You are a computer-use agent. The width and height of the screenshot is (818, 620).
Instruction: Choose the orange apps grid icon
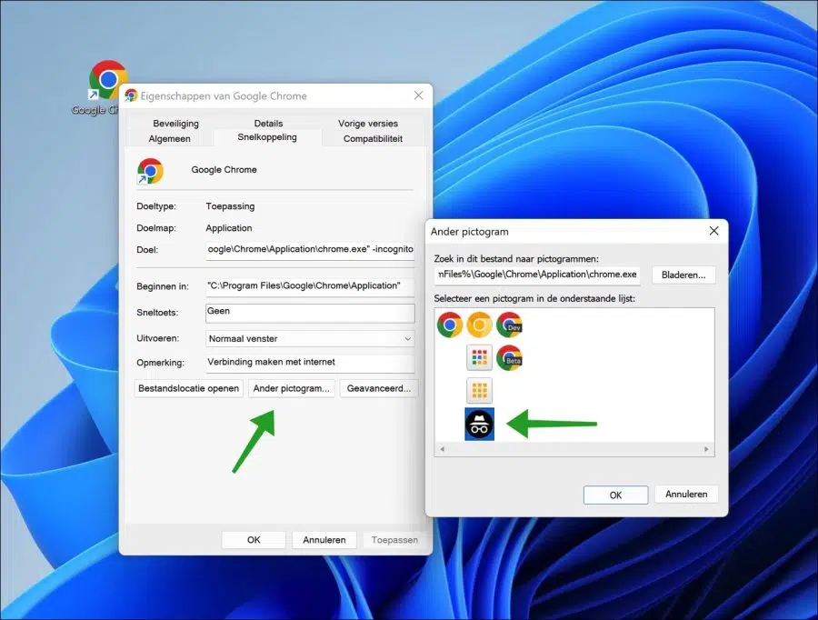coord(479,390)
